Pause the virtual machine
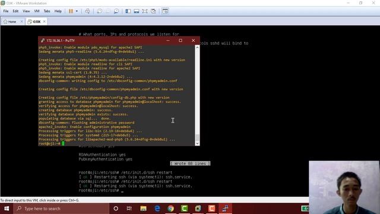The image size is (380, 214). click(71, 11)
